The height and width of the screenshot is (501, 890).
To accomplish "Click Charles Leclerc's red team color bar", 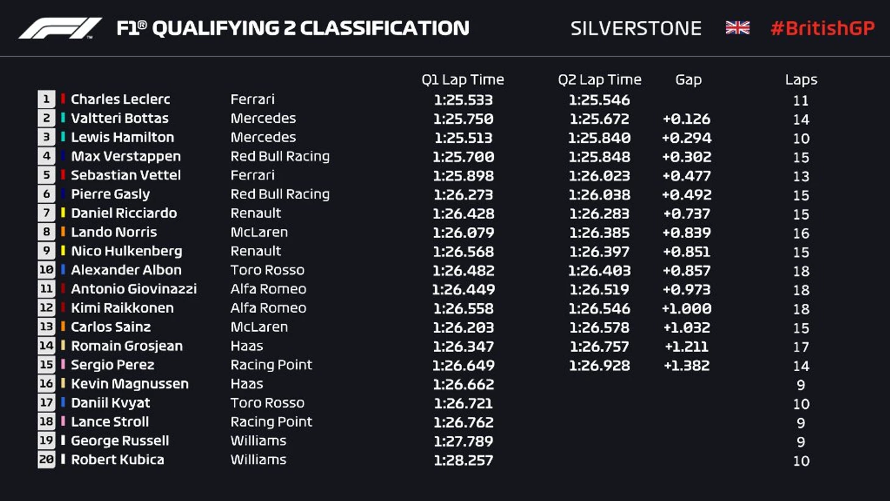I will 63,99.
